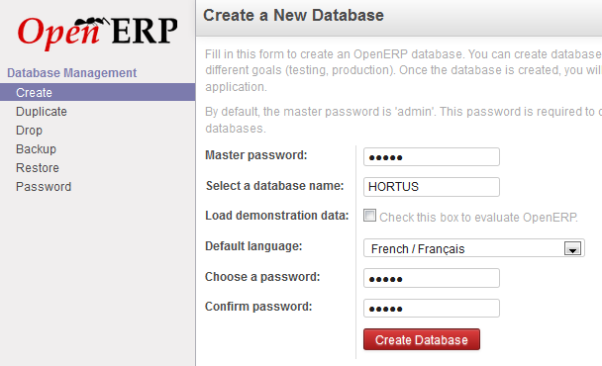
Task: Click the Load demonstration data label
Action: point(277,216)
